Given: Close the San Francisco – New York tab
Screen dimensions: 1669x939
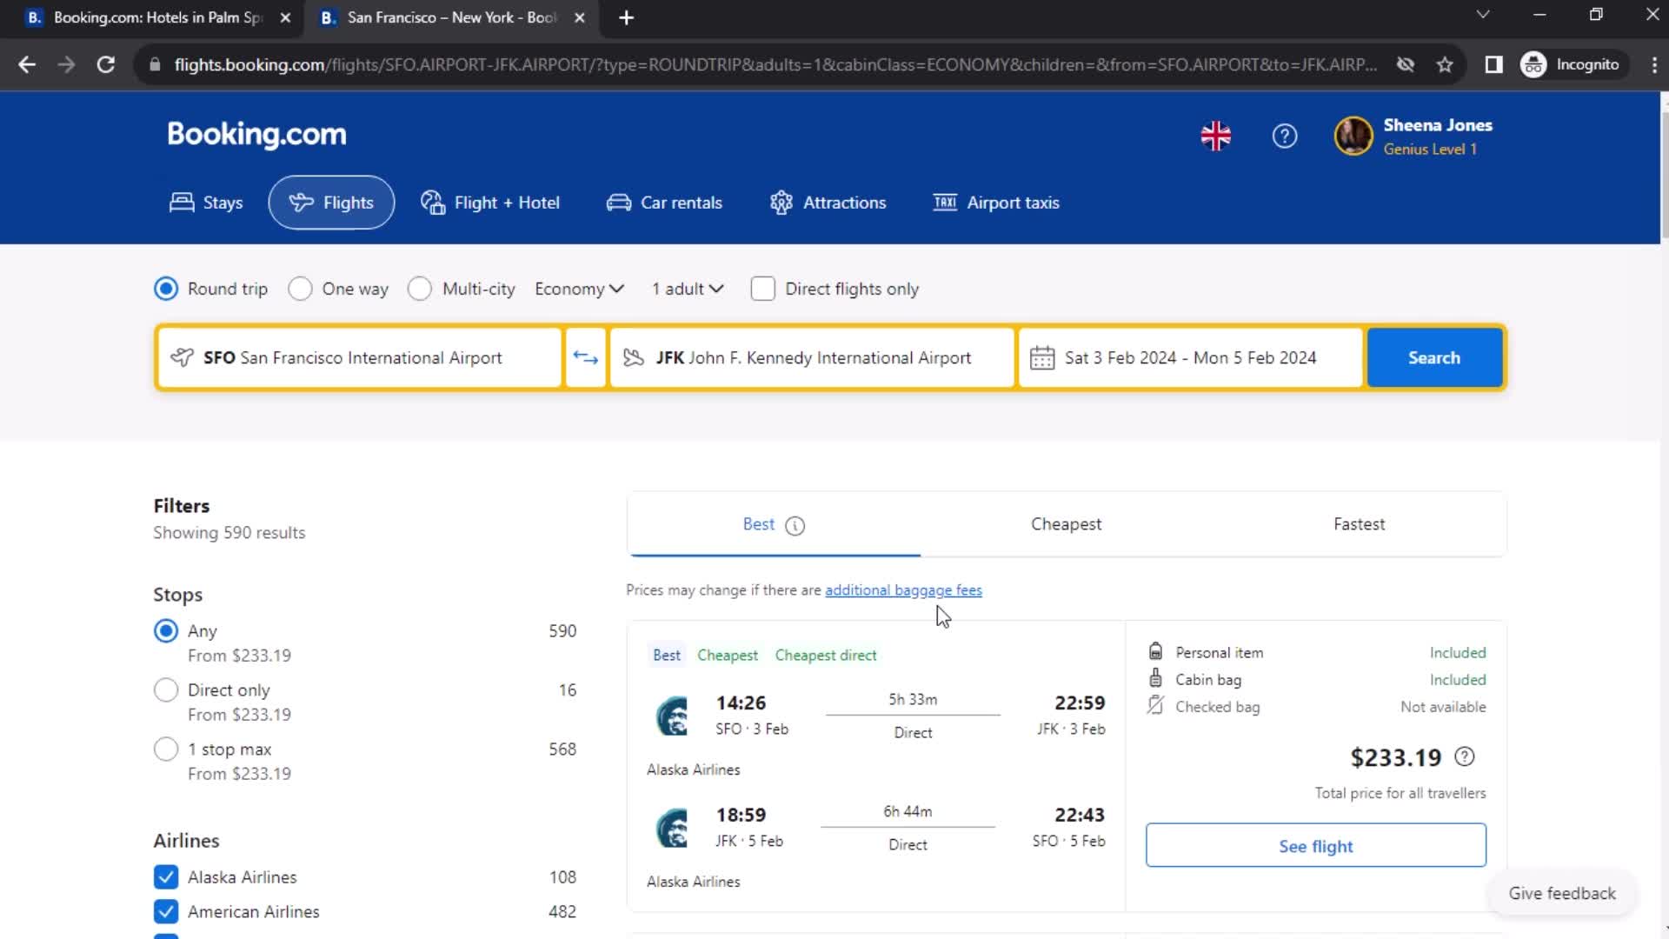Looking at the screenshot, I should click(580, 17).
